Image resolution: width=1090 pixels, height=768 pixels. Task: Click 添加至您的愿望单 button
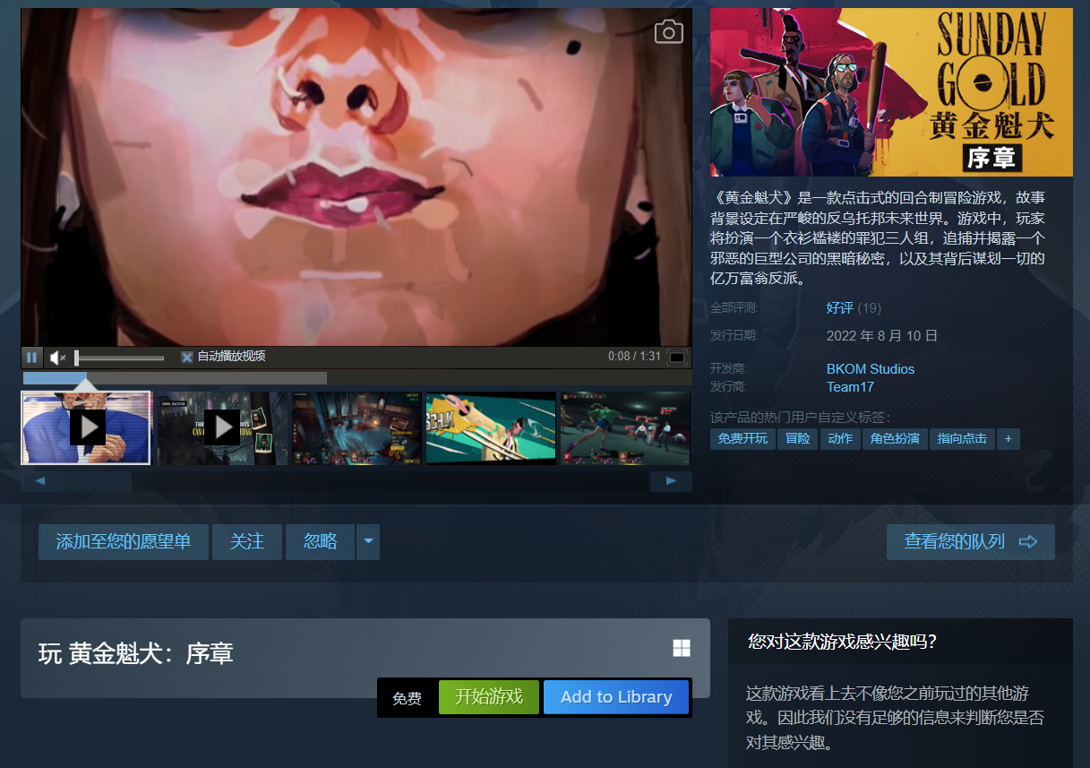click(x=124, y=542)
